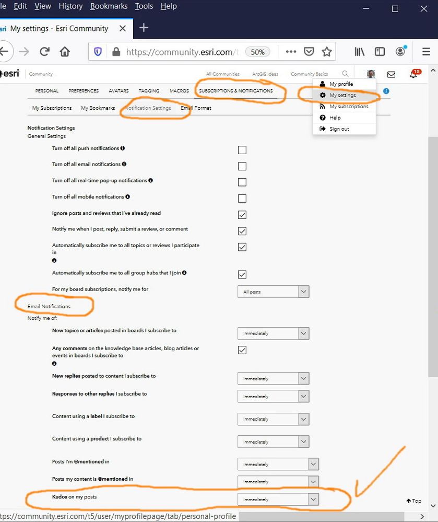Click the 50% zoom level indicator
This screenshot has width=438, height=522.
tap(258, 52)
